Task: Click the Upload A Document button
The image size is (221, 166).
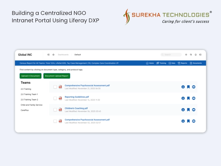Action: 30,76
